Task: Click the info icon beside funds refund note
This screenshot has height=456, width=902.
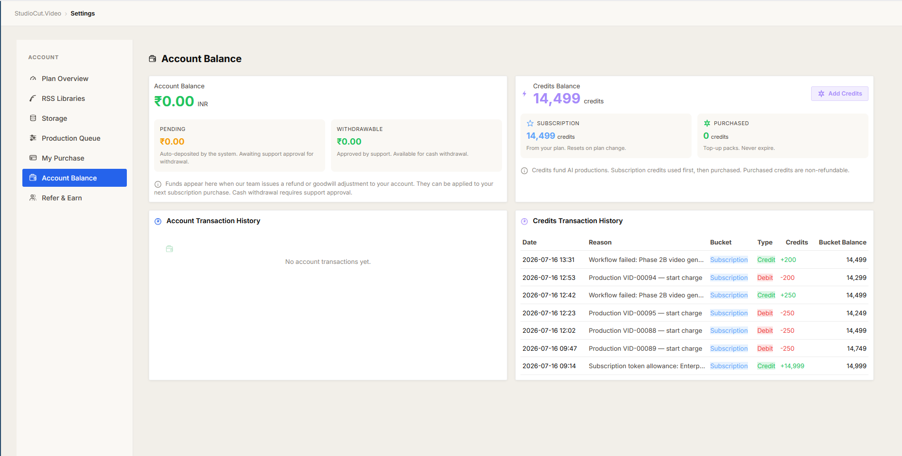Action: [x=158, y=184]
